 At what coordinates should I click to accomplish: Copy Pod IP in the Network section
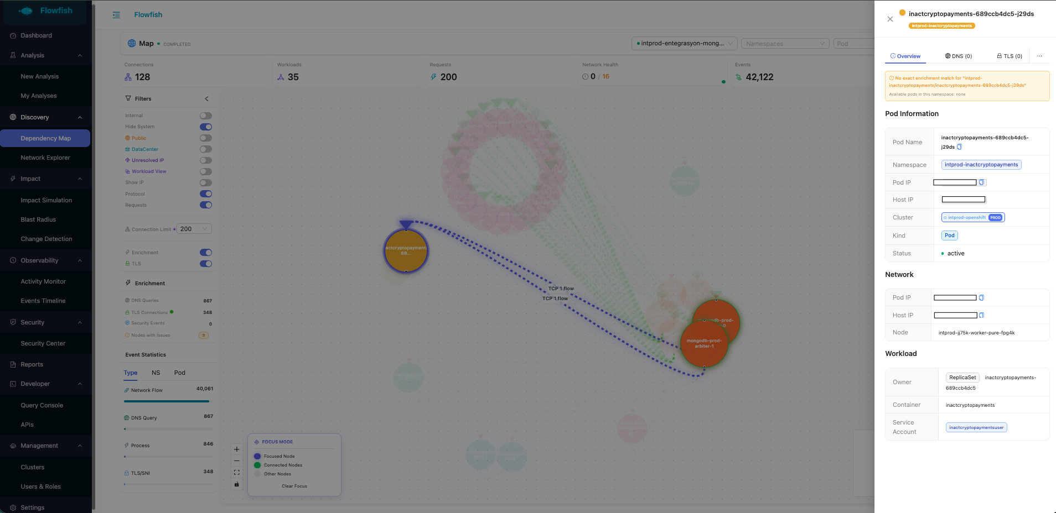click(981, 298)
